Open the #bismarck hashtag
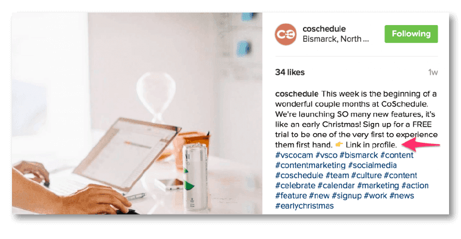Viewport: 461px width, 239px height. tap(358, 155)
